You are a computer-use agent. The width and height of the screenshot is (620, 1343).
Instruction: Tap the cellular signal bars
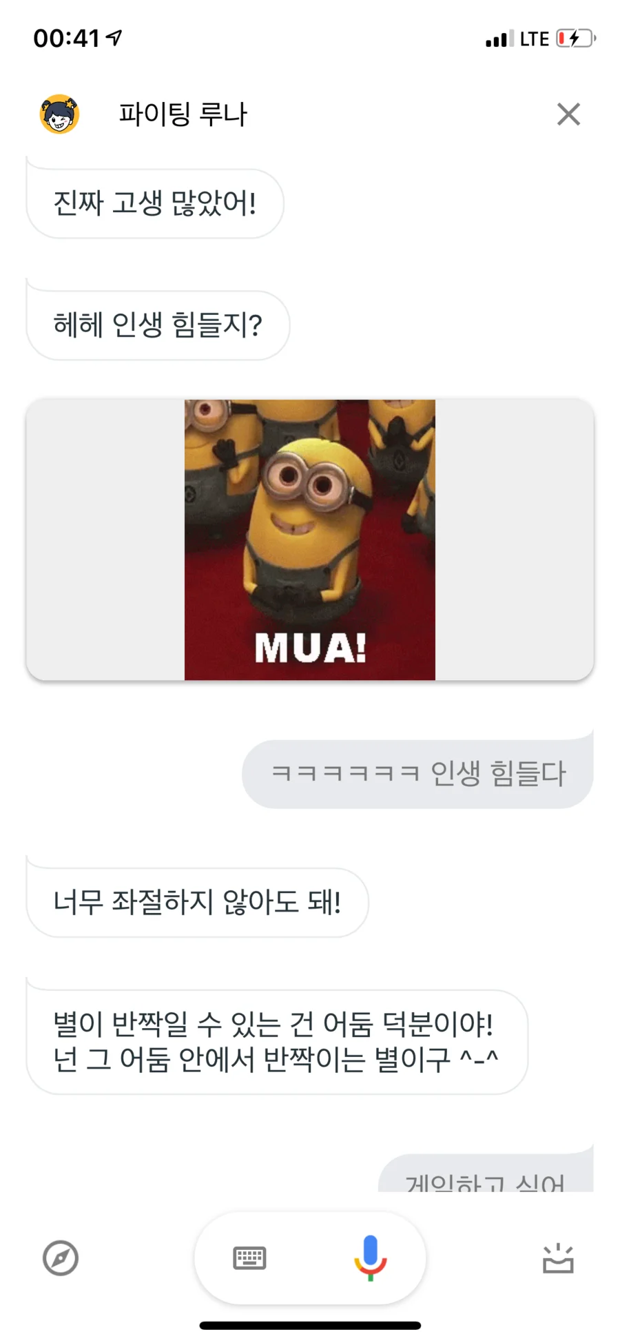point(499,39)
